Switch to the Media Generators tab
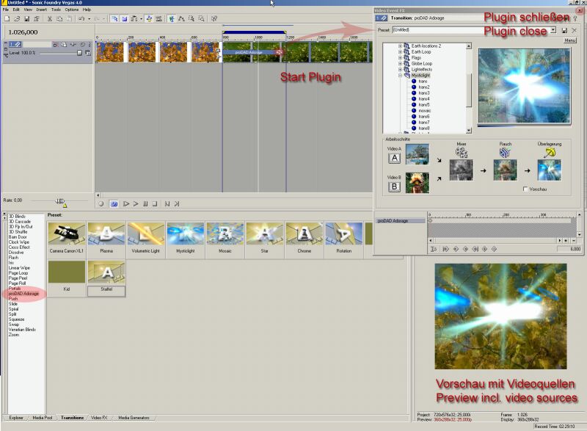 pyautogui.click(x=134, y=418)
